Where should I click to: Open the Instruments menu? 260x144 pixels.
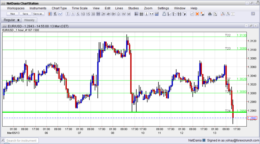point(38,8)
